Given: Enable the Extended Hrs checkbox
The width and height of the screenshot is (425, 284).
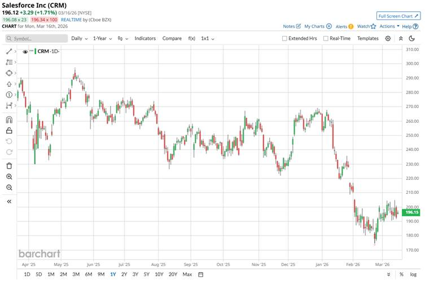Looking at the screenshot, I should 284,38.
